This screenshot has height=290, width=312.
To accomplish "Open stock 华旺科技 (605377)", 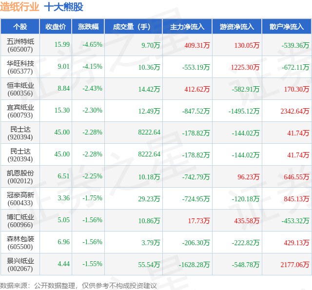I will 20,67.
